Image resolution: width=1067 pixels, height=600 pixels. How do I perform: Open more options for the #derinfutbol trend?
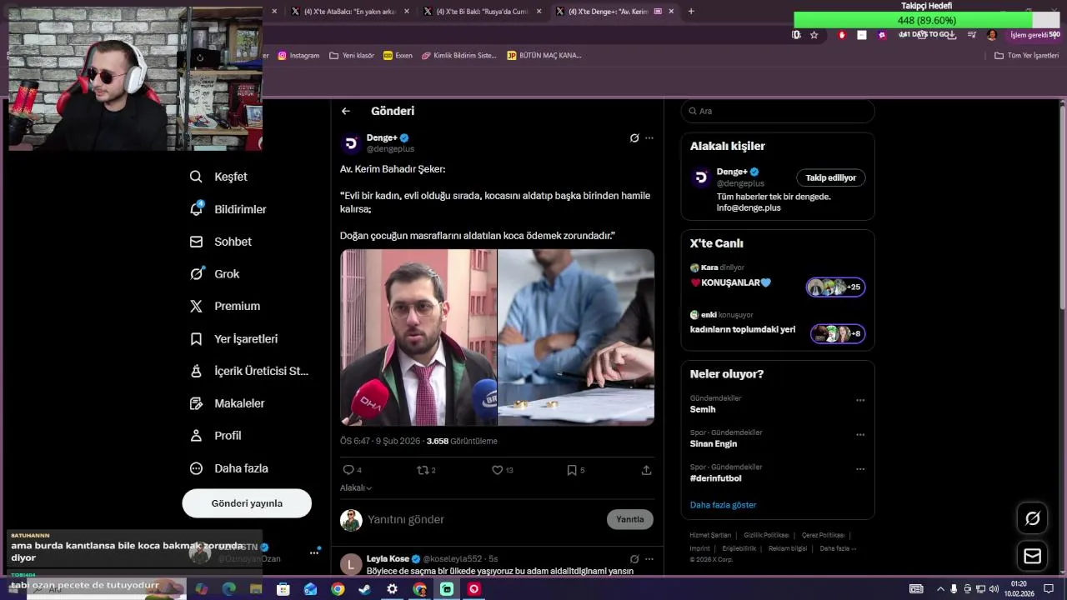tap(860, 469)
